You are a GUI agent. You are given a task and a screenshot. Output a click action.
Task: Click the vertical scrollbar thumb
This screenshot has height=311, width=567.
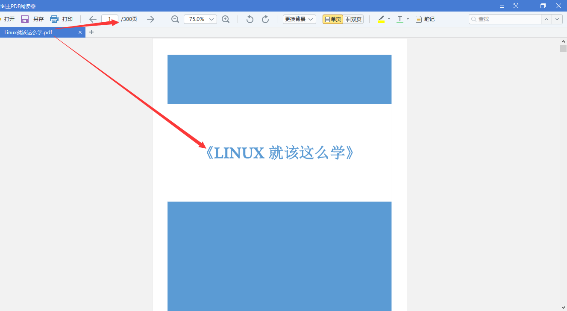tap(564, 48)
